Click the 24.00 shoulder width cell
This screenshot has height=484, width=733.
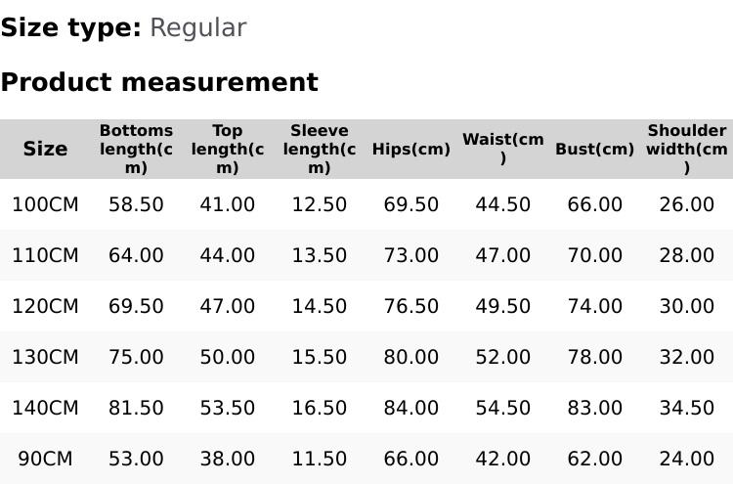point(686,459)
